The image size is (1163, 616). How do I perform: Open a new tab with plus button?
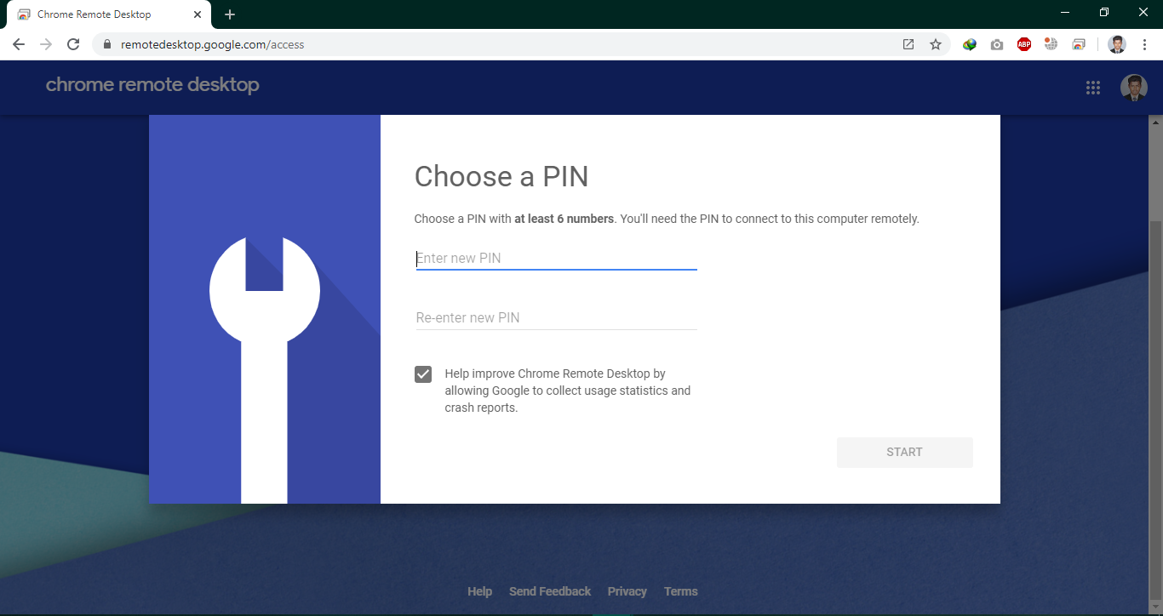(230, 14)
